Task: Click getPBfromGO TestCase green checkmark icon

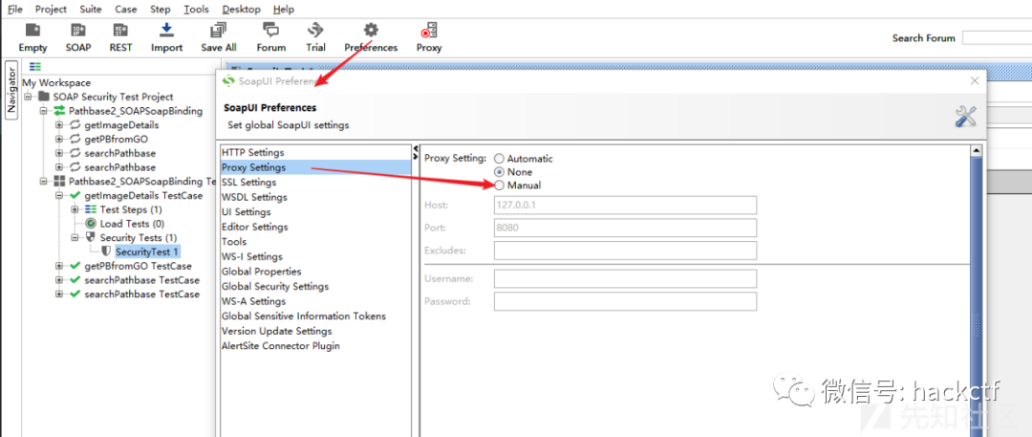Action: coord(75,266)
